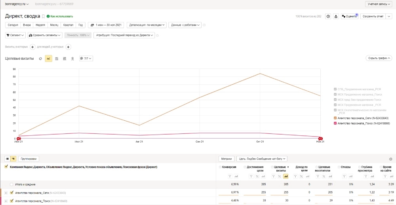
Task: Toggle percent display for Достижения цели
Action: pyautogui.click(x=257, y=176)
